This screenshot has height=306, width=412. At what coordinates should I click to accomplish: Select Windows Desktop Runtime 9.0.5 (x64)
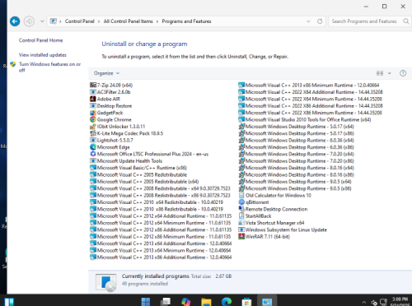[295, 182]
